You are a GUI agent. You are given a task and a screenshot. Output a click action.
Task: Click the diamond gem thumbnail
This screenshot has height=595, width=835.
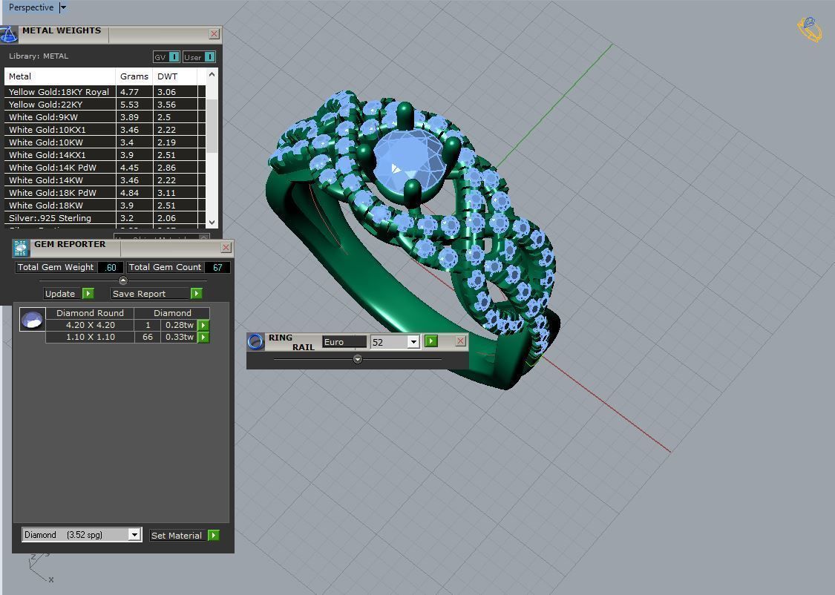click(32, 319)
